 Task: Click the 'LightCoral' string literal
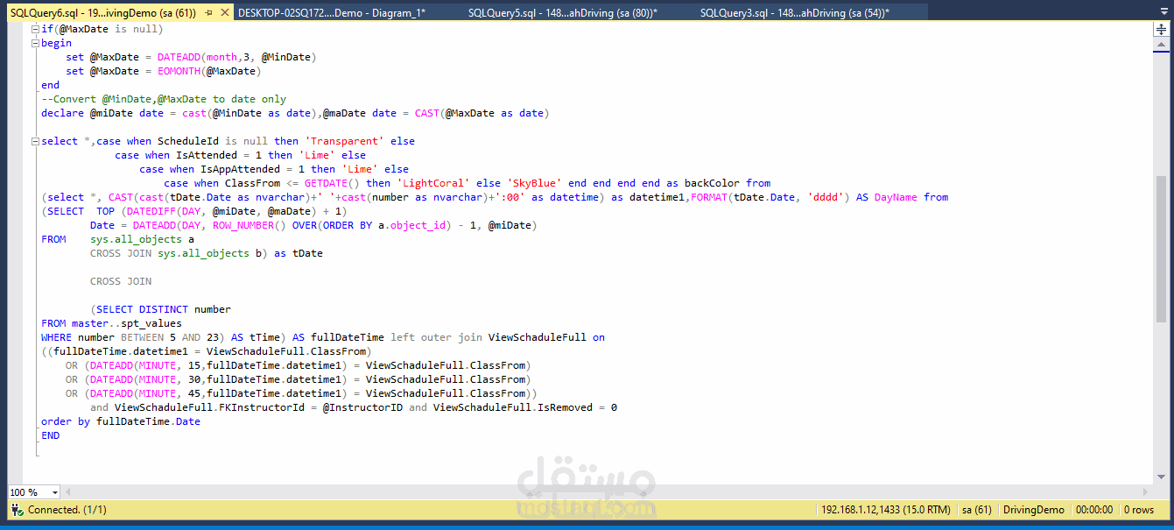pyautogui.click(x=433, y=183)
